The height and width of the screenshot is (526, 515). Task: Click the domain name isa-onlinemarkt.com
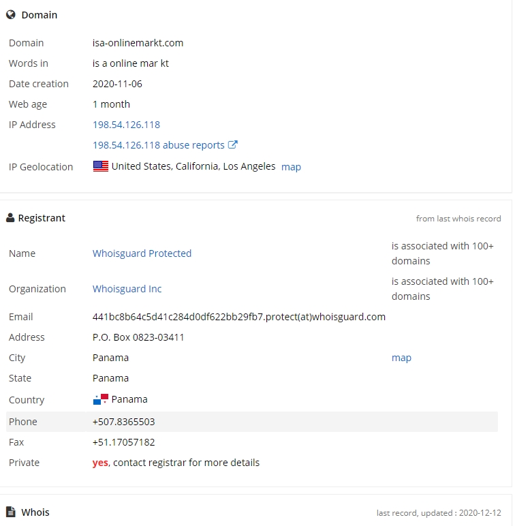click(138, 43)
